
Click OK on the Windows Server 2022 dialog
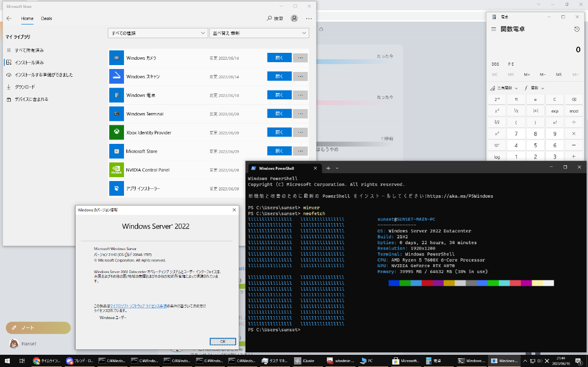tap(223, 341)
